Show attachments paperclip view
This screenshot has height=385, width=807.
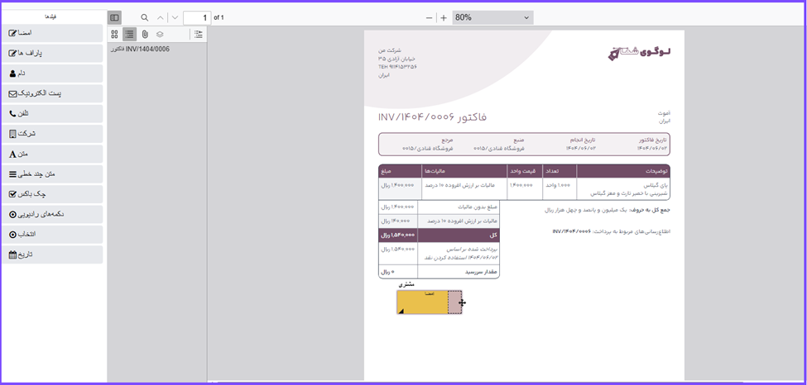(145, 34)
